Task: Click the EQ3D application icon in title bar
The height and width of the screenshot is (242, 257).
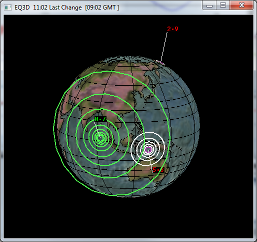Action: tap(7, 8)
